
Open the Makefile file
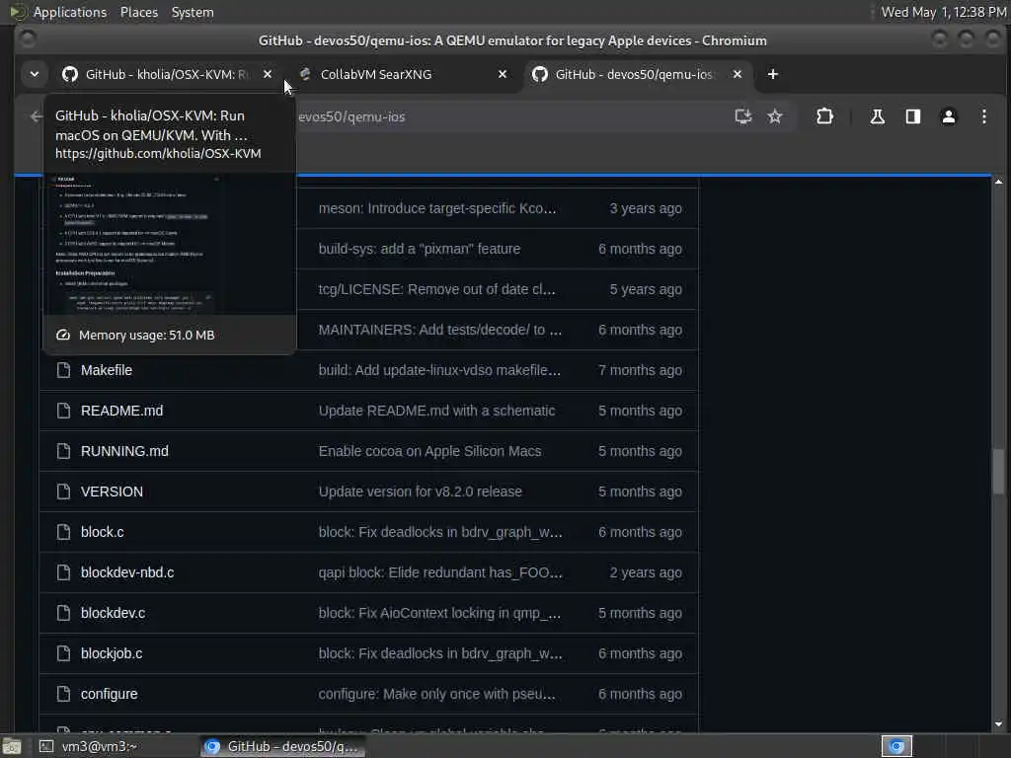(107, 370)
